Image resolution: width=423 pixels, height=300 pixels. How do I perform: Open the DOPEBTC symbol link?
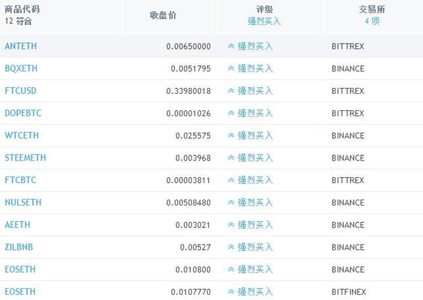[23, 113]
